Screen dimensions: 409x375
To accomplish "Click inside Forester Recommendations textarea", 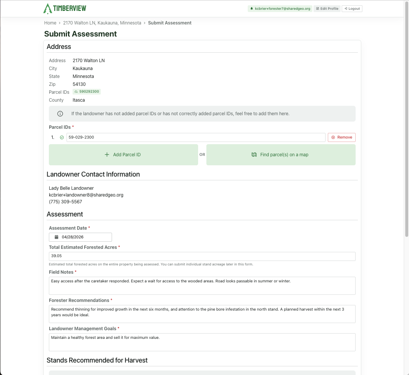I will pyautogui.click(x=202, y=314).
